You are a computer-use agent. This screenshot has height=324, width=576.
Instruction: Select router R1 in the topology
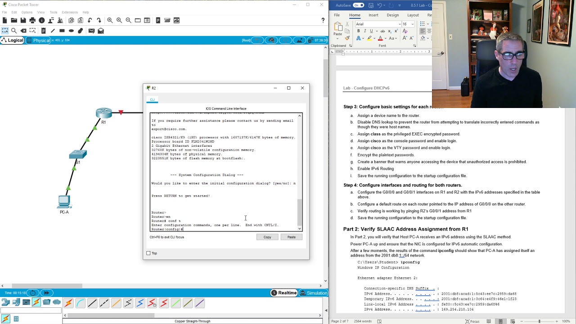click(103, 113)
